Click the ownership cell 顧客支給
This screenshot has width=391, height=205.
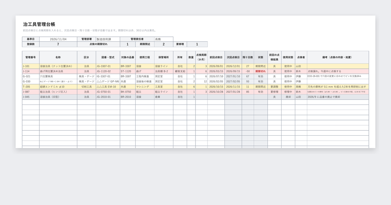[x=180, y=71]
